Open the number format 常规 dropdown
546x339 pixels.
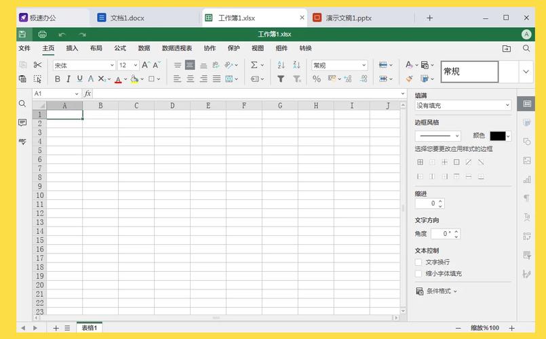pyautogui.click(x=364, y=65)
